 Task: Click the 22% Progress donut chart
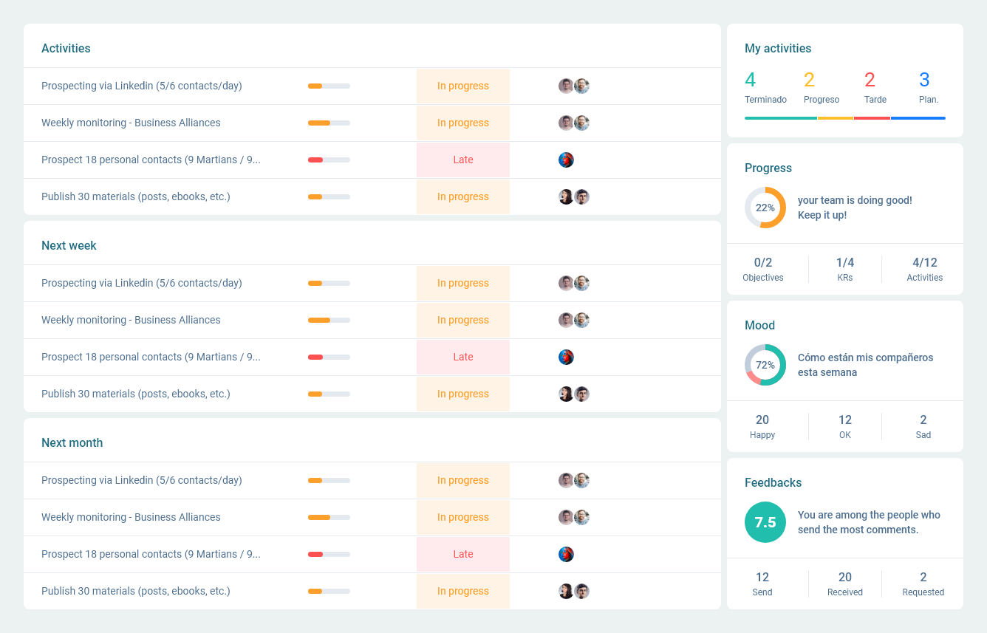(x=765, y=208)
